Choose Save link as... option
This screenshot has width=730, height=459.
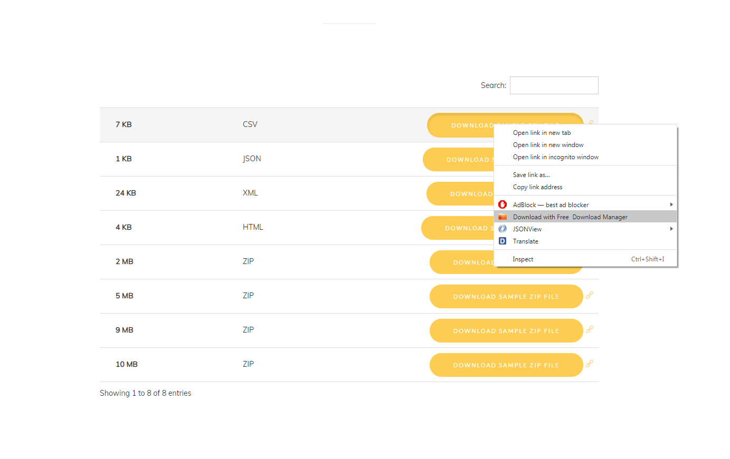pos(531,175)
